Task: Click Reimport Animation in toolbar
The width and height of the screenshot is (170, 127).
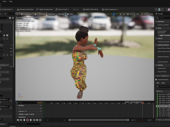Action: click(25, 10)
